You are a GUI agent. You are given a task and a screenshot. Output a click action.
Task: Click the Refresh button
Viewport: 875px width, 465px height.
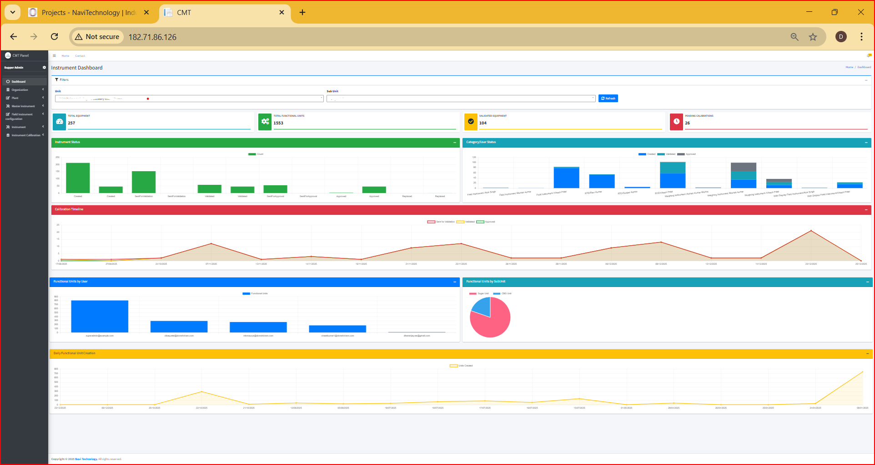click(x=608, y=98)
